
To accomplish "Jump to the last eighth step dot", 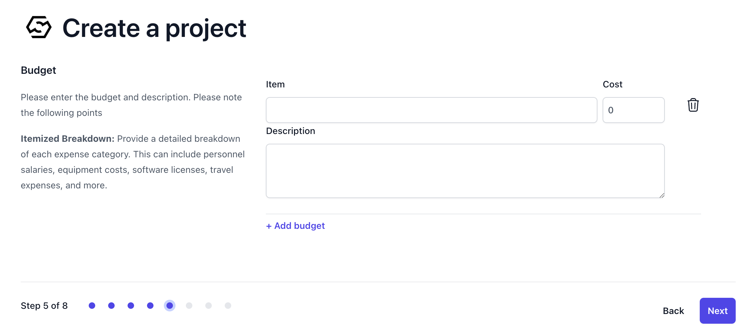I will pyautogui.click(x=228, y=306).
